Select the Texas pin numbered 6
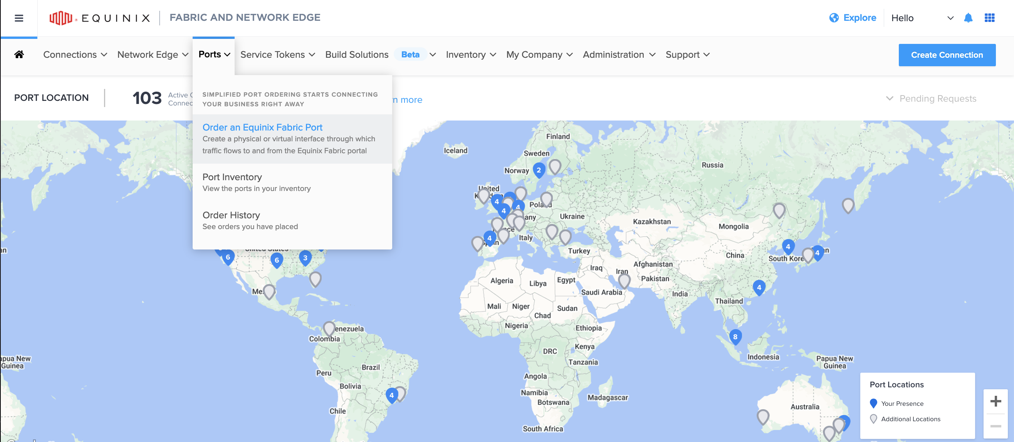Screen dimensions: 1014x442 tap(277, 260)
